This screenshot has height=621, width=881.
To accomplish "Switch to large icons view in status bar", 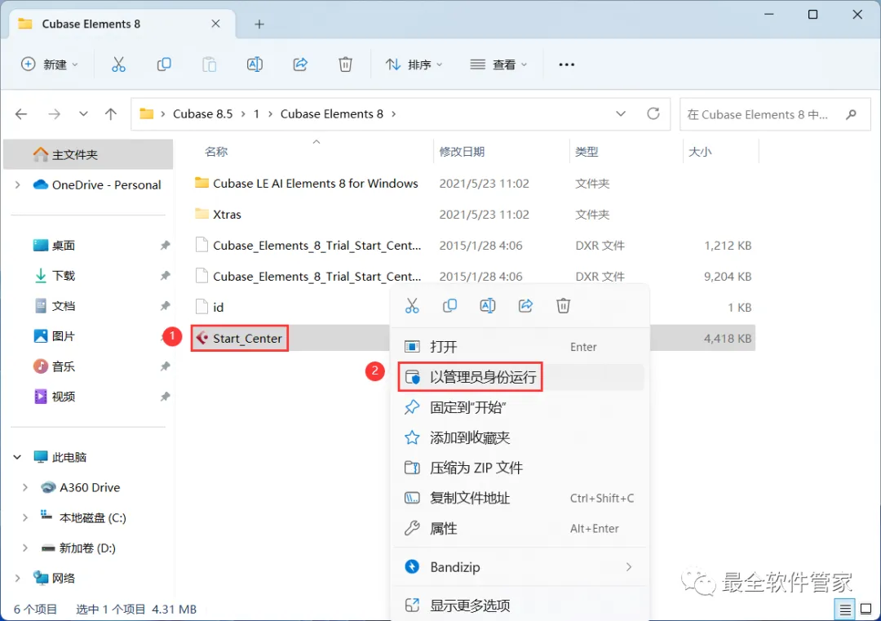I will [x=866, y=610].
